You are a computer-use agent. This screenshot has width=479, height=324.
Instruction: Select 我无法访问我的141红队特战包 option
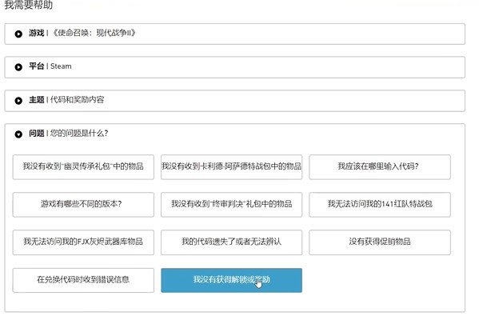coord(380,205)
